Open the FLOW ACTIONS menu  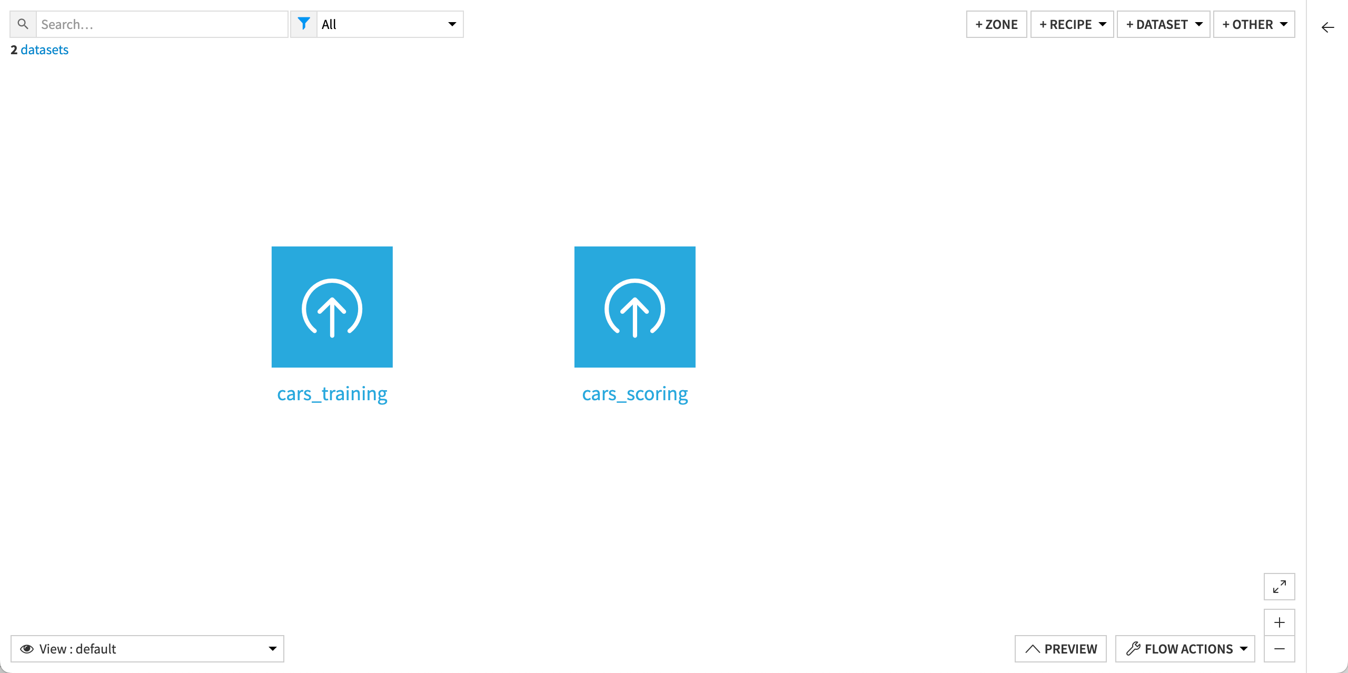tap(1185, 649)
